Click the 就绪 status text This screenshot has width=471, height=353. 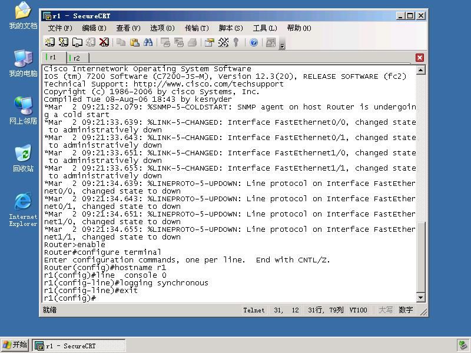coord(49,310)
